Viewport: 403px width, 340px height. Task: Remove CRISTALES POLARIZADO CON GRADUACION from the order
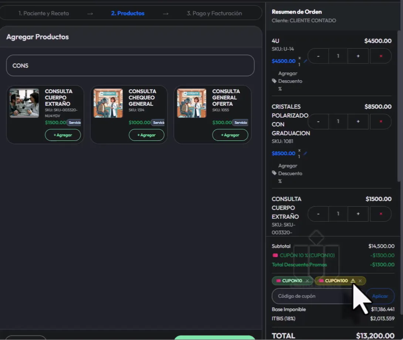[x=381, y=121]
